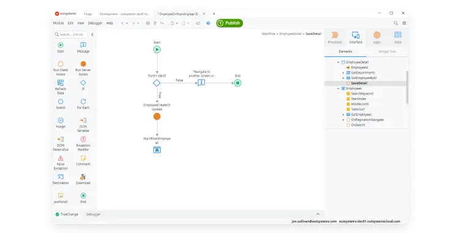Switch to the Forge tab
The width and height of the screenshot is (460, 233).
(88, 13)
